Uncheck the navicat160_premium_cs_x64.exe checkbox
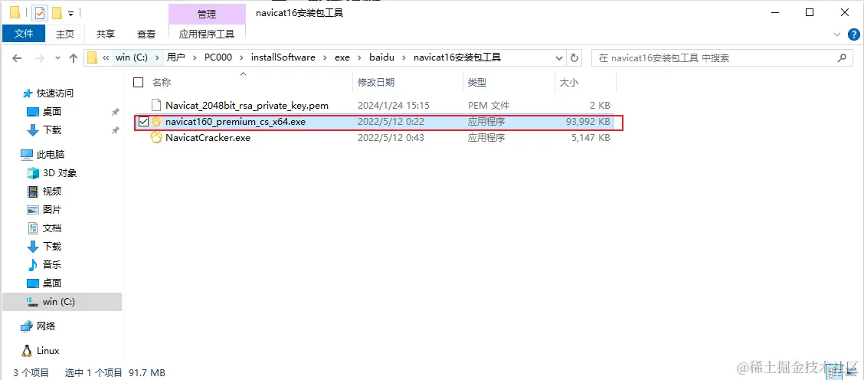Screen dimensions: 864x380 143,122
